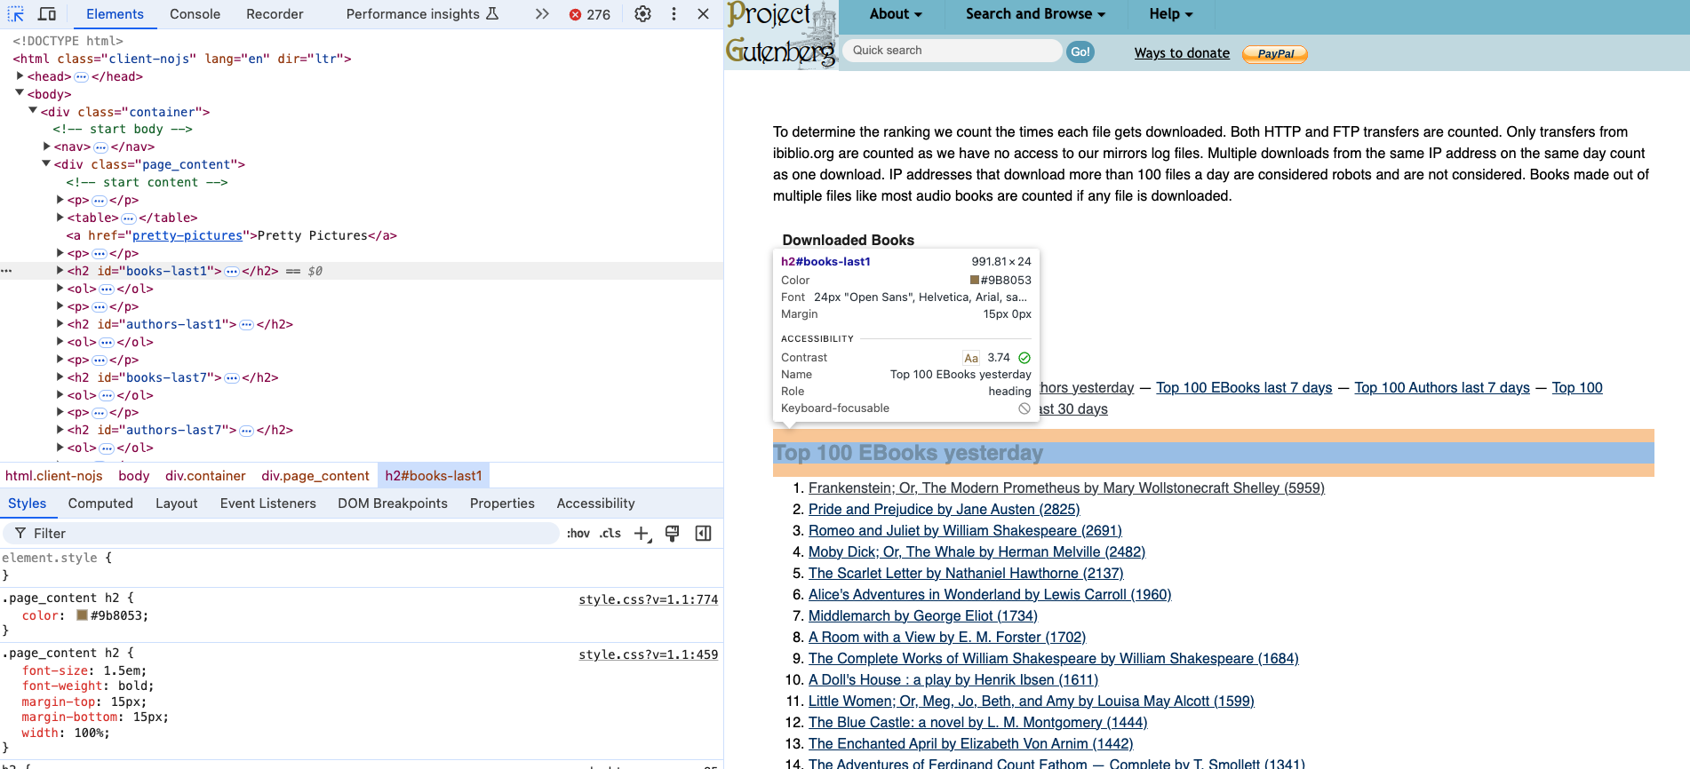This screenshot has width=1690, height=769.
Task: Toggle the :hov element state panel
Action: pyautogui.click(x=578, y=534)
